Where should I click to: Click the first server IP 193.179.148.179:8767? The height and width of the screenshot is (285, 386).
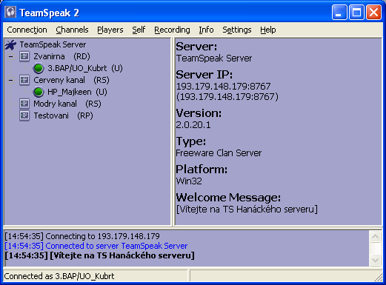coord(224,87)
